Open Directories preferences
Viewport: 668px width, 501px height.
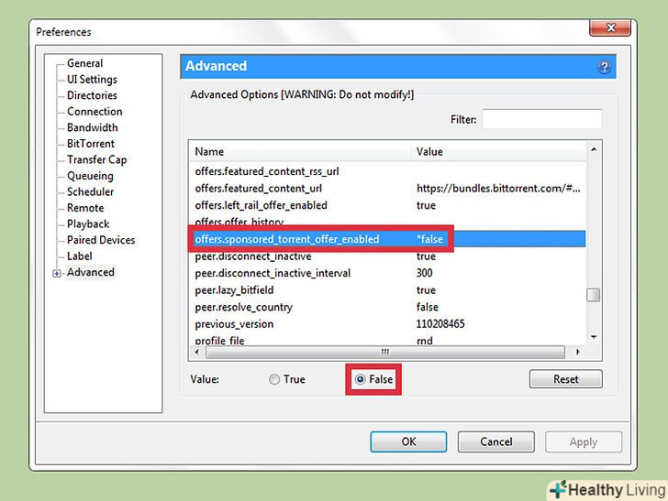coord(92,95)
